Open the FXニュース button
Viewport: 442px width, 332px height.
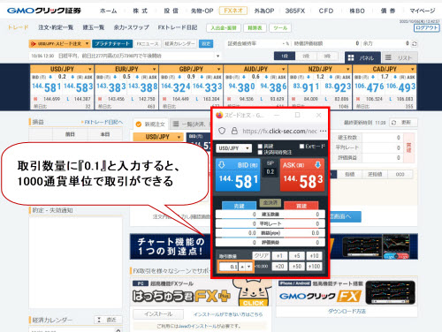(148, 44)
